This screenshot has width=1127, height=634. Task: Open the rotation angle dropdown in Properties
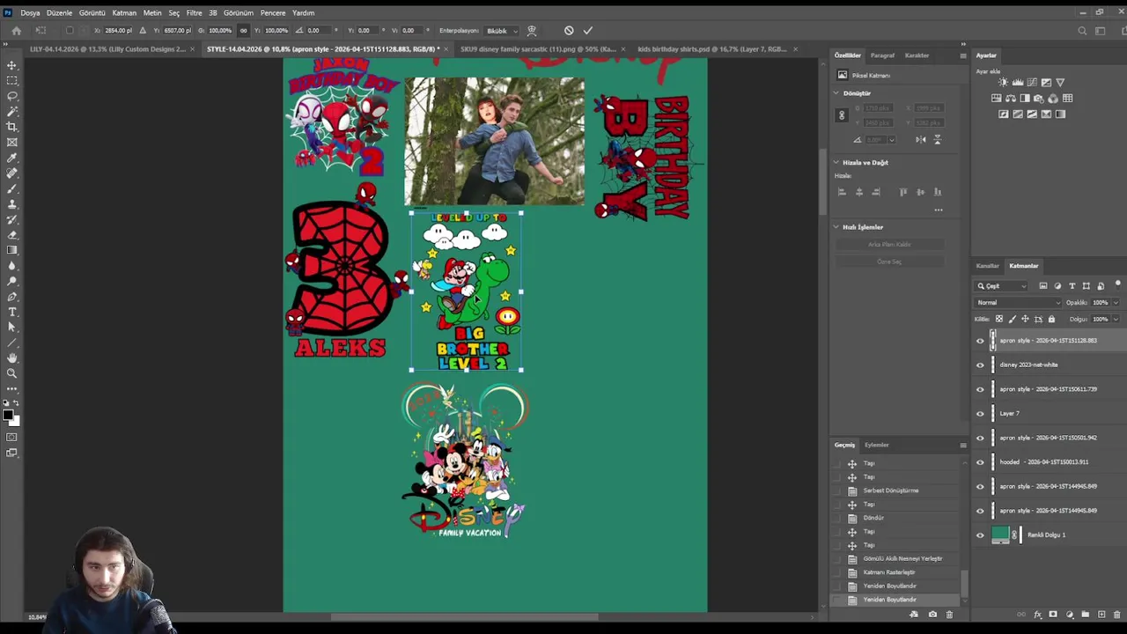pos(892,140)
